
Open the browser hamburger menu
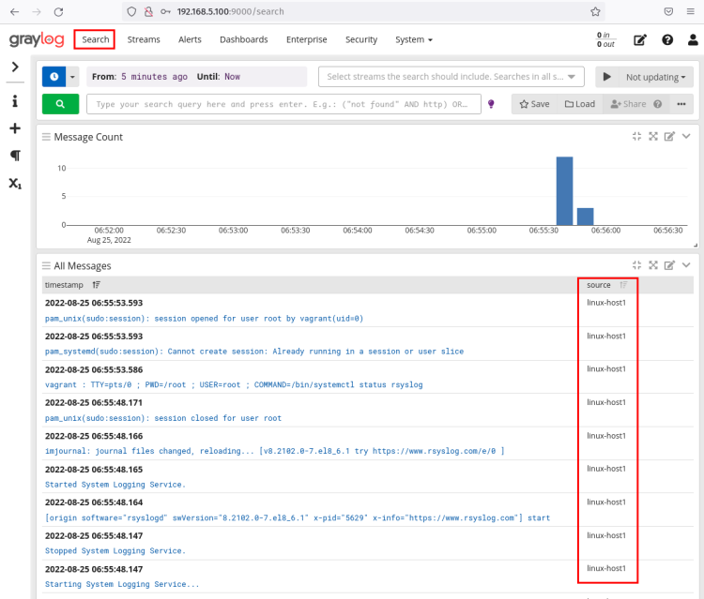(691, 11)
